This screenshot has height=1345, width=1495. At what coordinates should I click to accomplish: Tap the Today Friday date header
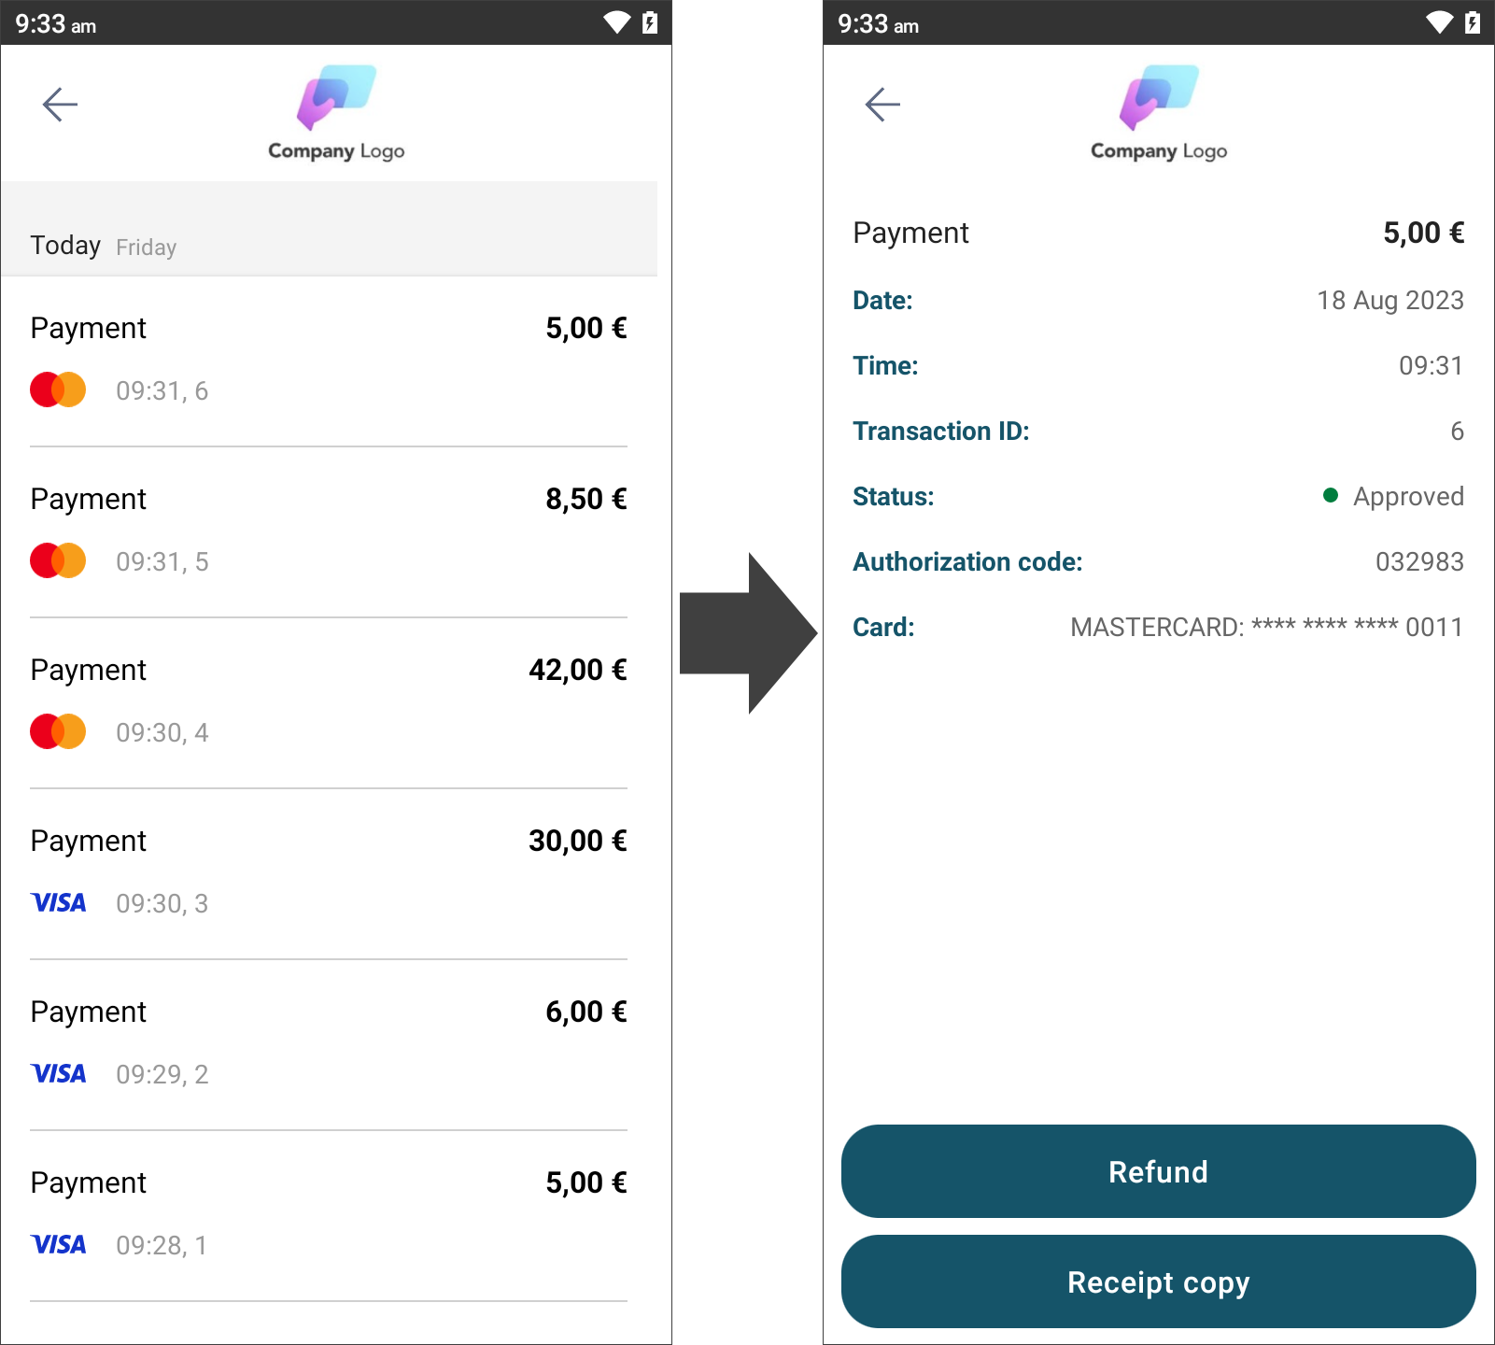click(329, 229)
